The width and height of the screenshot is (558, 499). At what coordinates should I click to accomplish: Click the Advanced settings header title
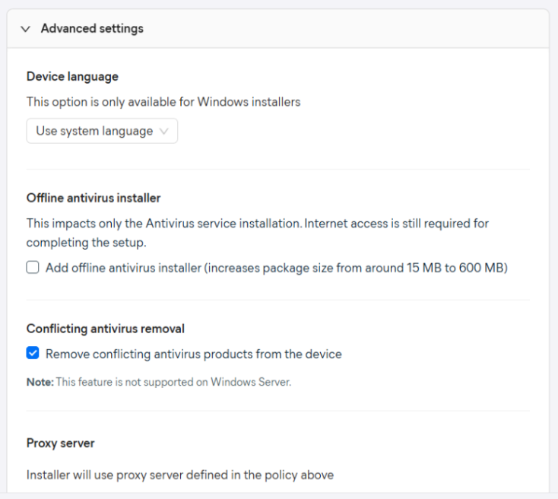[x=92, y=29]
